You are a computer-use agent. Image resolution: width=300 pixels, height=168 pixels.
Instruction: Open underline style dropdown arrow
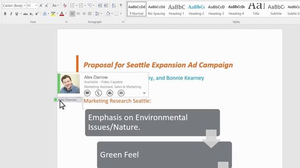point(21,14)
